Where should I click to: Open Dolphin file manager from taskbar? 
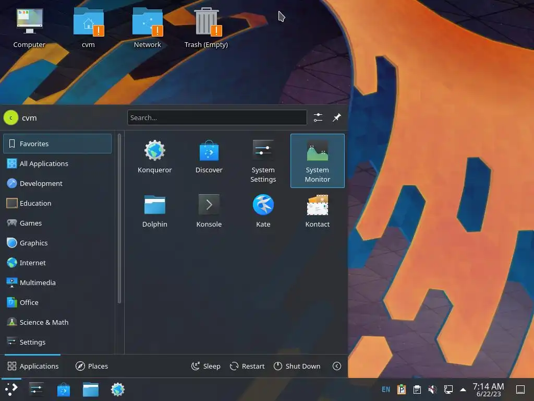[91, 389]
